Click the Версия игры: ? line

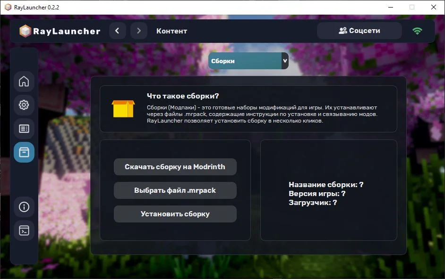click(x=317, y=194)
